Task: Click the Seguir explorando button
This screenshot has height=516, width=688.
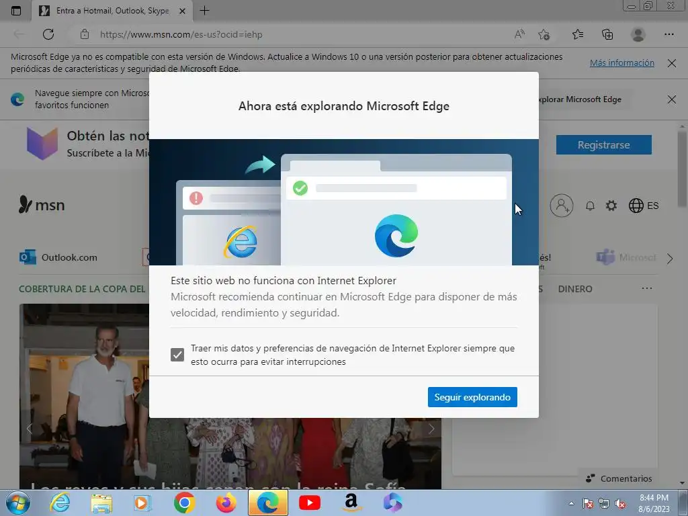Action: [472, 397]
